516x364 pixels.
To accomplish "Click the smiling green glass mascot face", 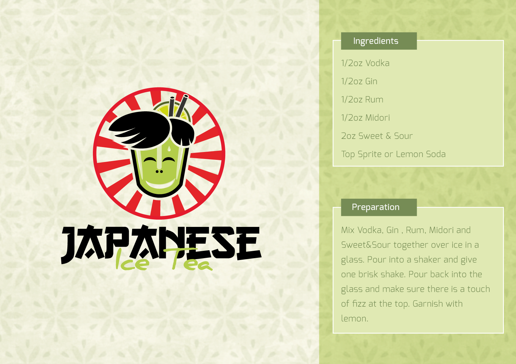I will click(x=159, y=170).
